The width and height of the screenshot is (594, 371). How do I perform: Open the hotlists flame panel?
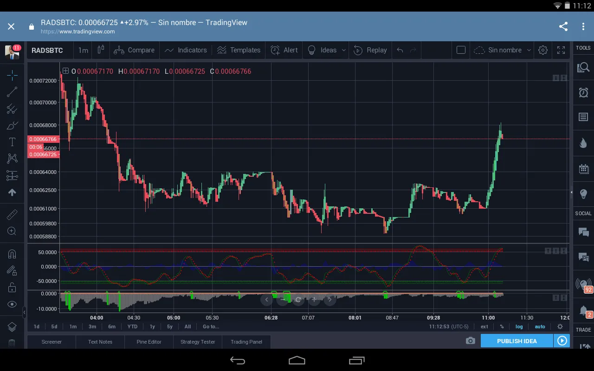coord(583,143)
